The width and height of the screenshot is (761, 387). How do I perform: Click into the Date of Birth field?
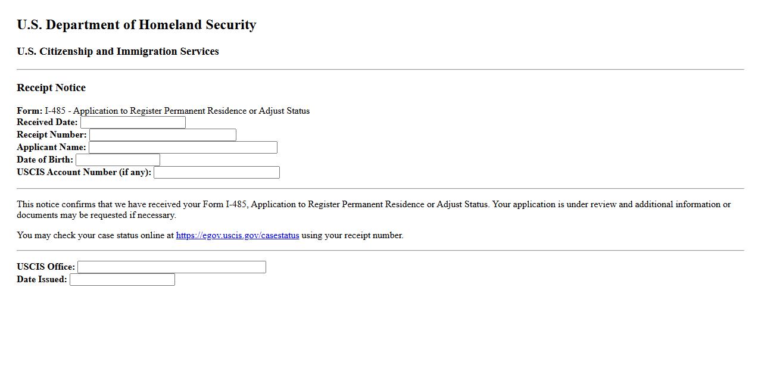click(117, 160)
